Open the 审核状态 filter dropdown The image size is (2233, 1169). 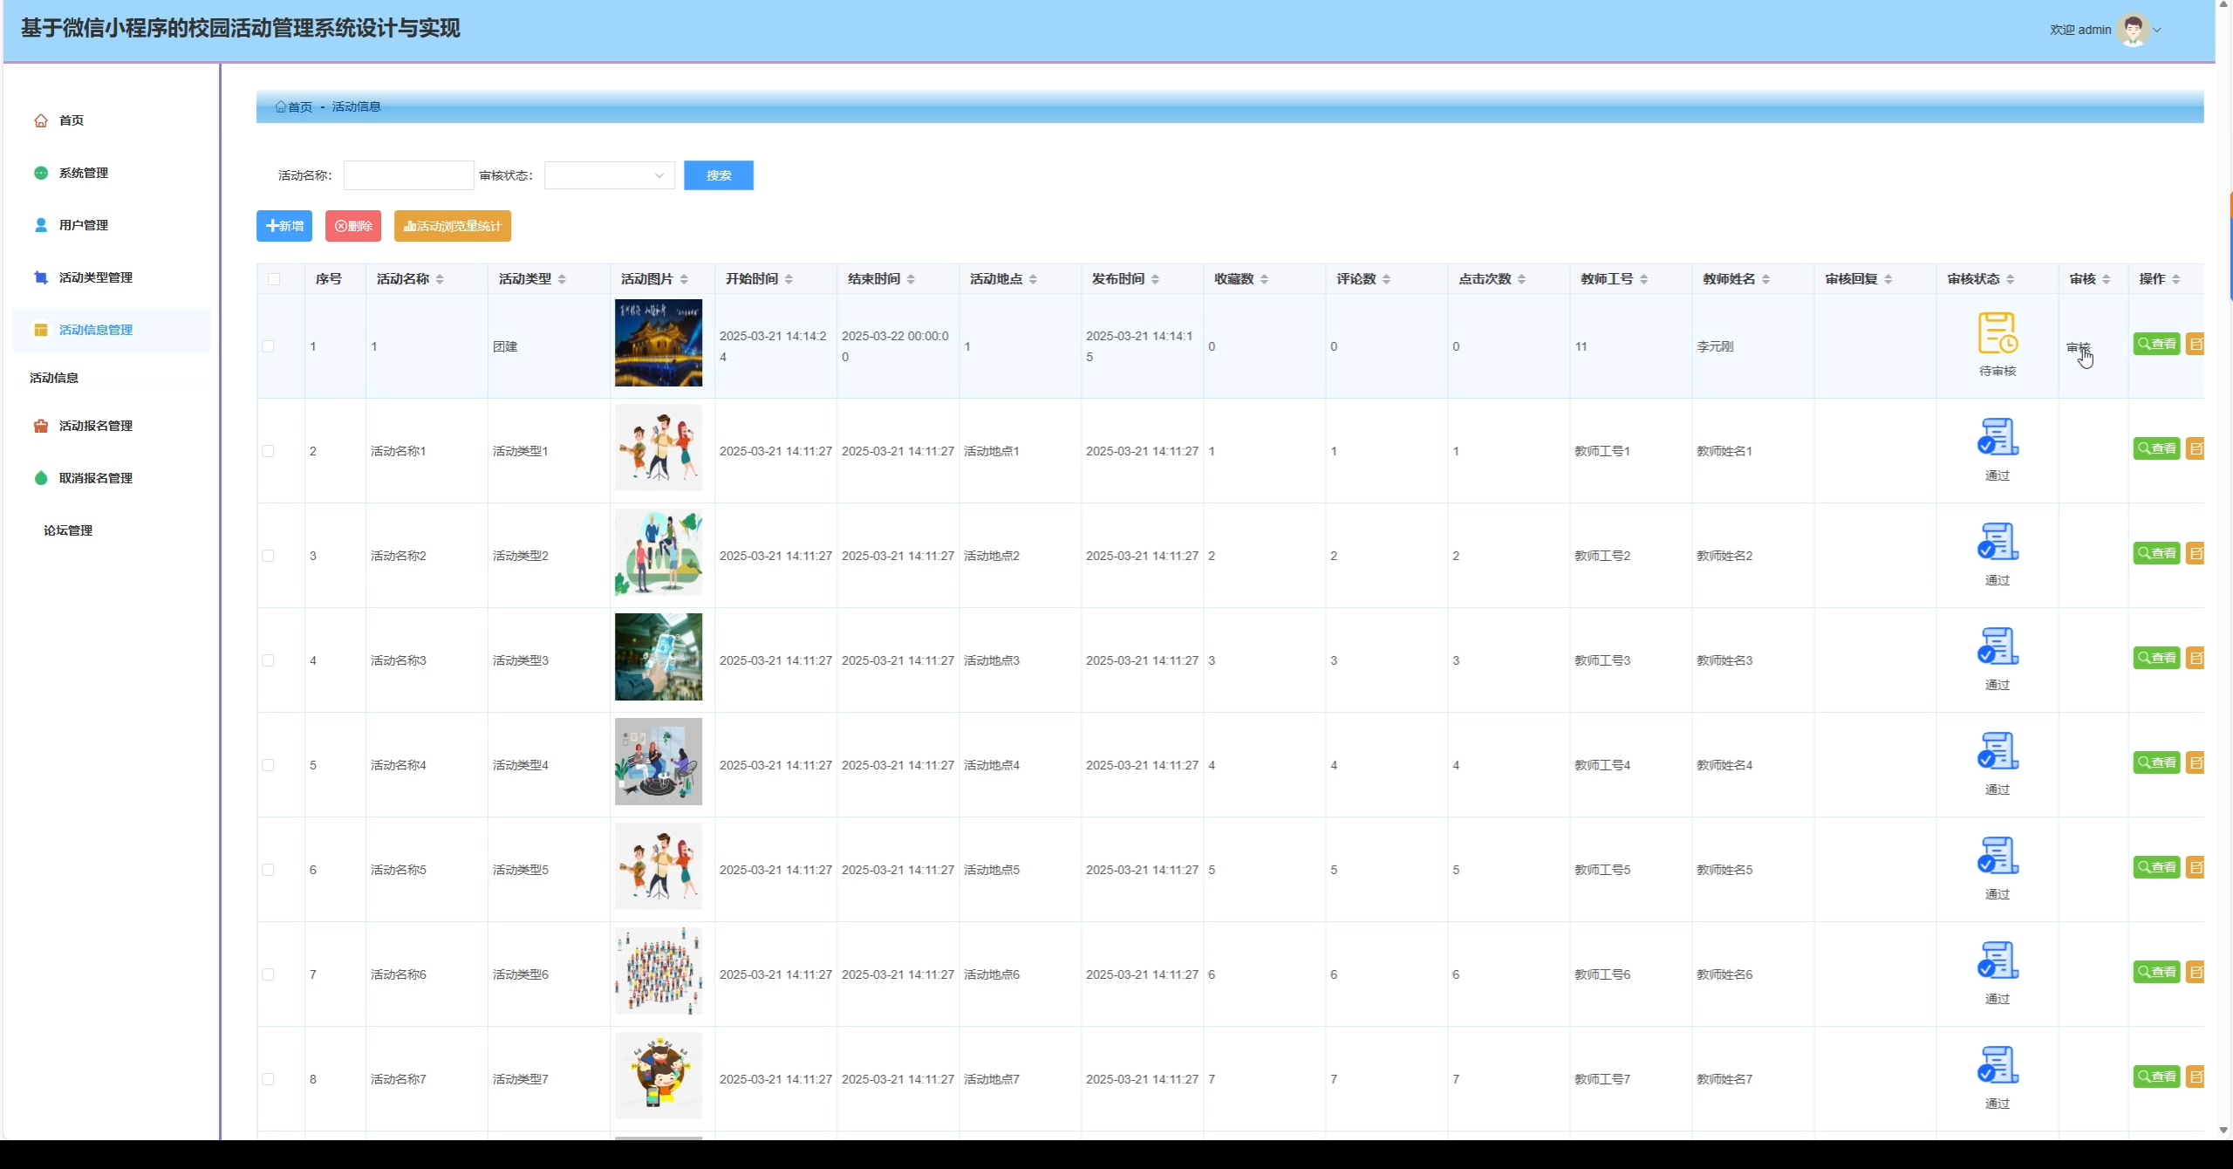tap(609, 175)
